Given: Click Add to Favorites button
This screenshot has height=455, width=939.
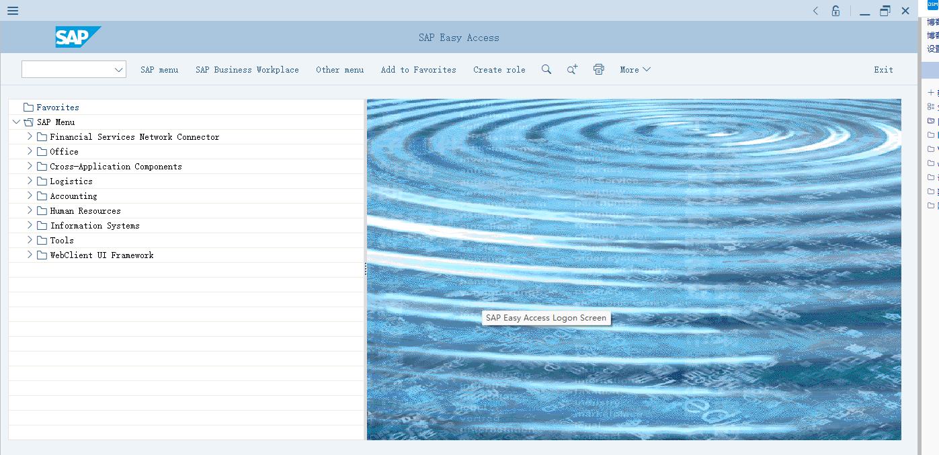Looking at the screenshot, I should pos(418,69).
